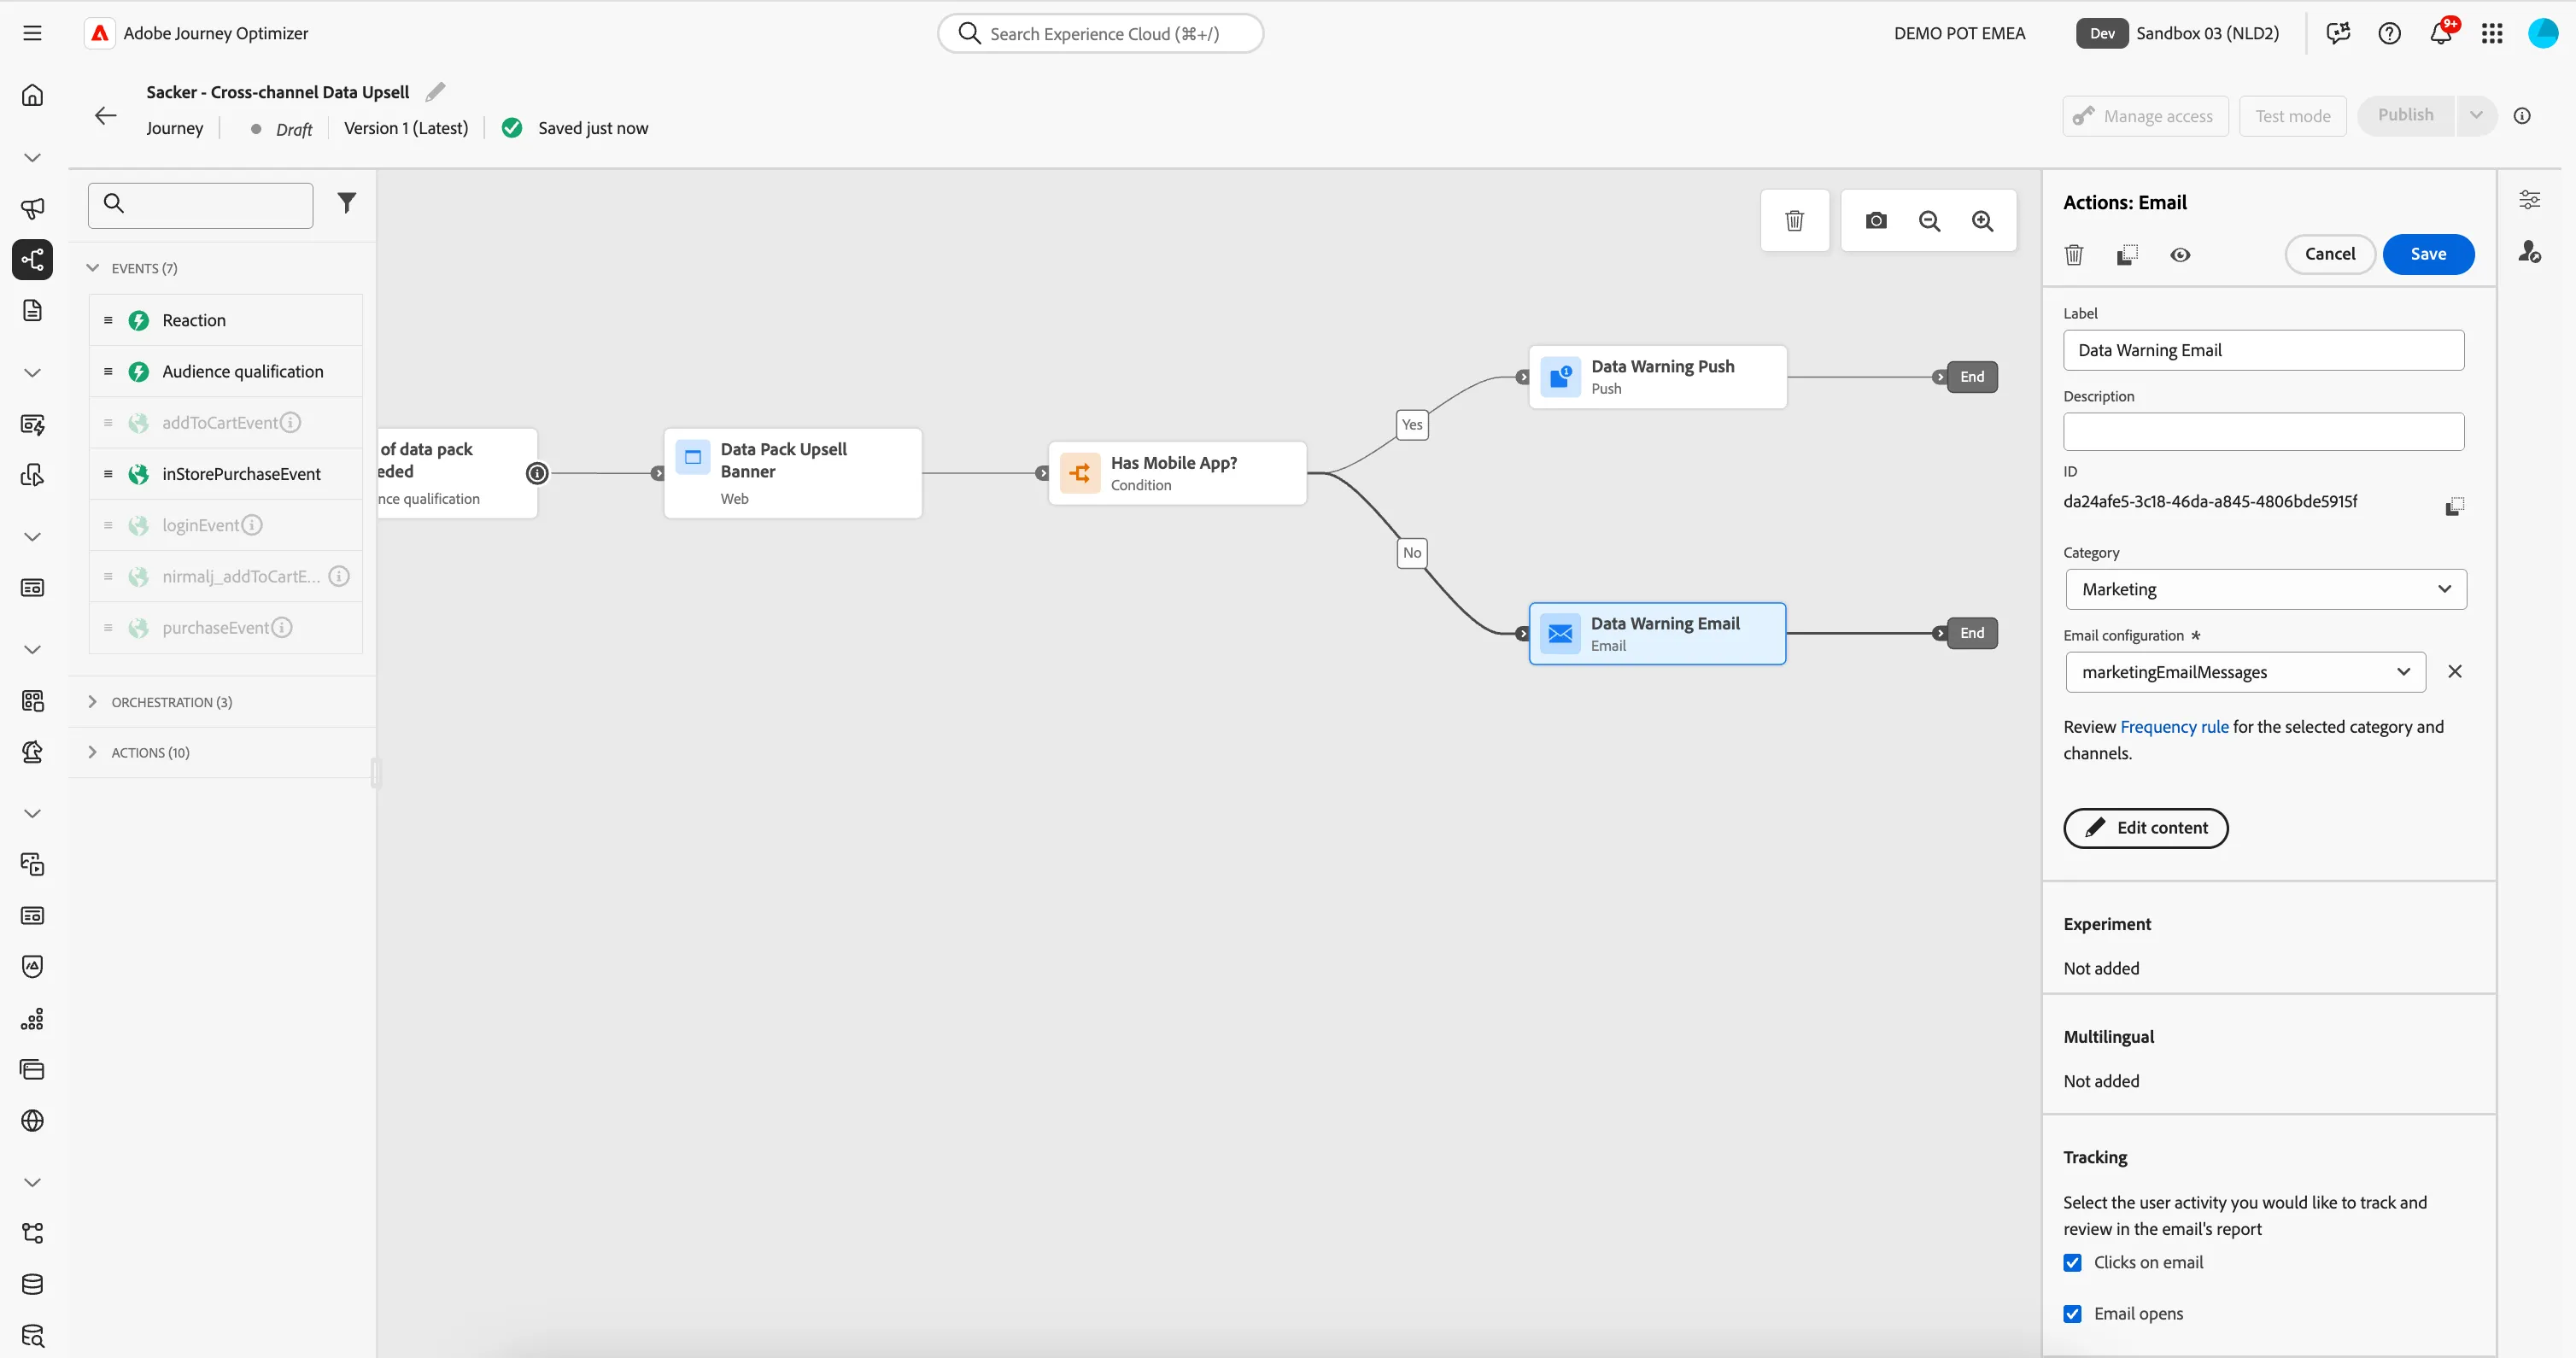Uncheck Clicks on email tracking
2576x1358 pixels.
(x=2072, y=1262)
